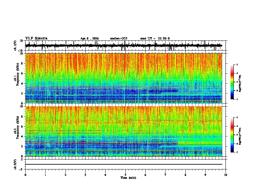Viewport: 254px width, 196px height.
Task: Select the "start UT = 22:30: 0" text
Action: tap(155, 38)
